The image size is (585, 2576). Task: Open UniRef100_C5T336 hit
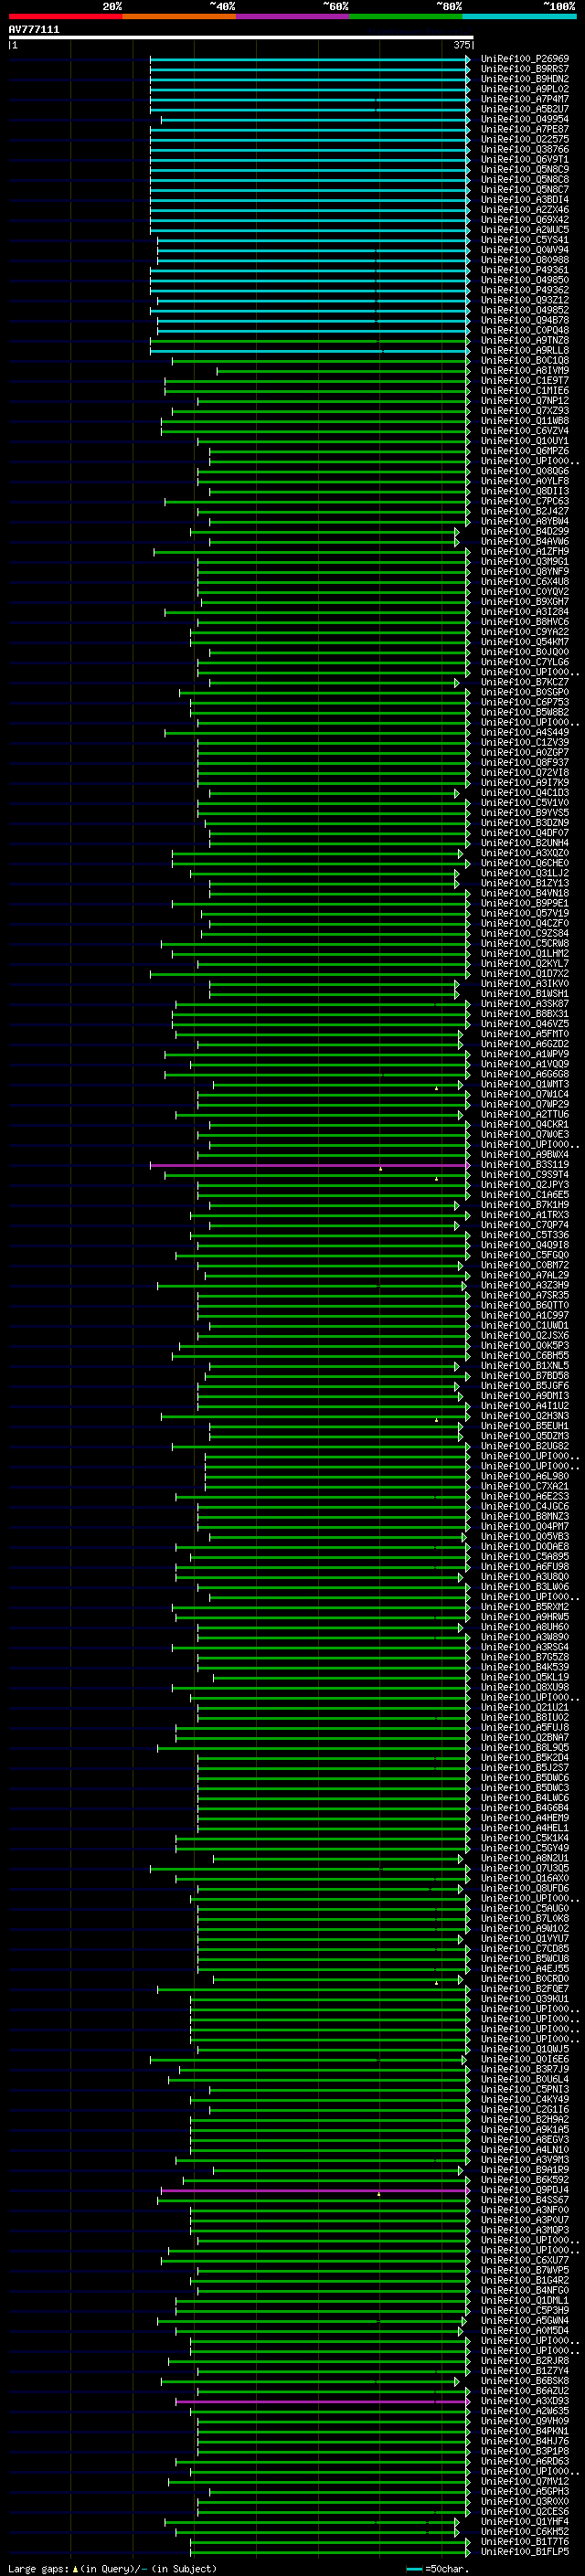(x=525, y=1235)
